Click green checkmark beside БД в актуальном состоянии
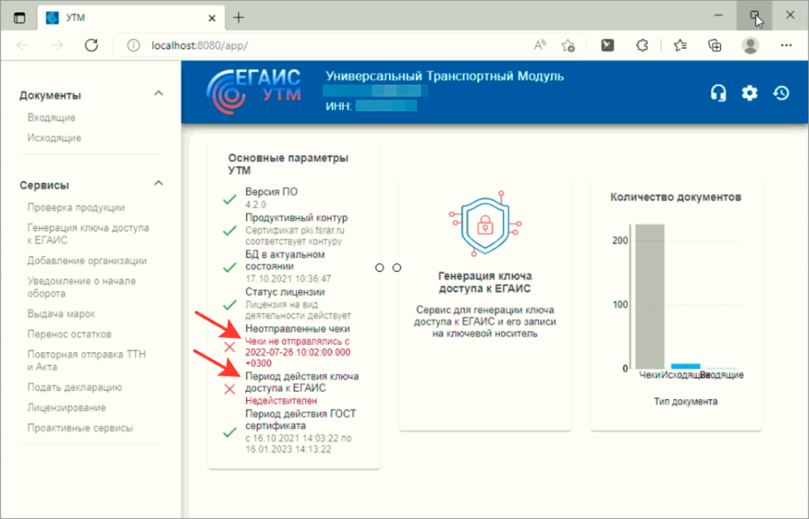The height and width of the screenshot is (519, 809). (230, 267)
